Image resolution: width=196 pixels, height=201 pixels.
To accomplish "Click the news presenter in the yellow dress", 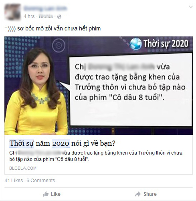I will (x=36, y=92).
